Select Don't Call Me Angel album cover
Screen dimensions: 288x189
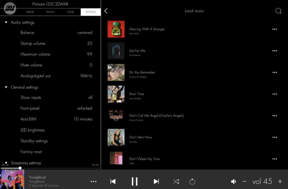point(116,116)
